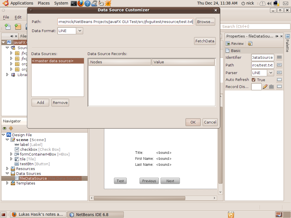
Task: Click the Add button under Data Sources
Action: [x=40, y=102]
